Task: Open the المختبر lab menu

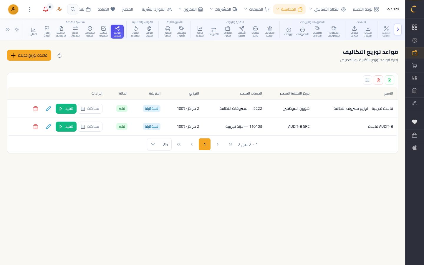Action: coord(127,9)
